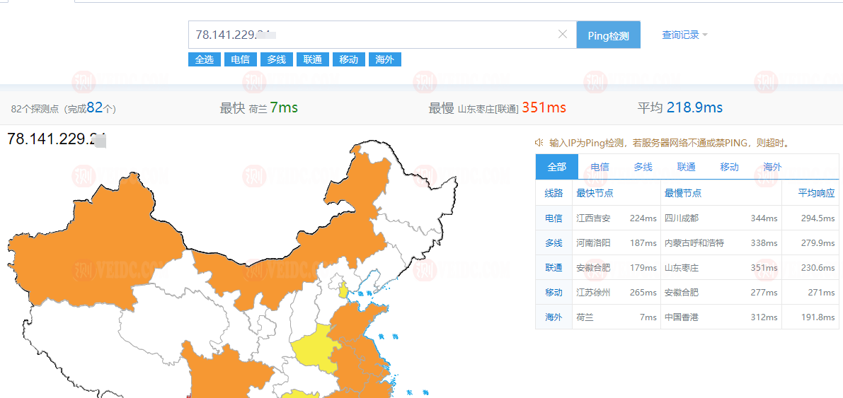Click the 内蒙古呼和浩特 slowest node cell
Viewport: 843px width, 398px height.
point(694,242)
